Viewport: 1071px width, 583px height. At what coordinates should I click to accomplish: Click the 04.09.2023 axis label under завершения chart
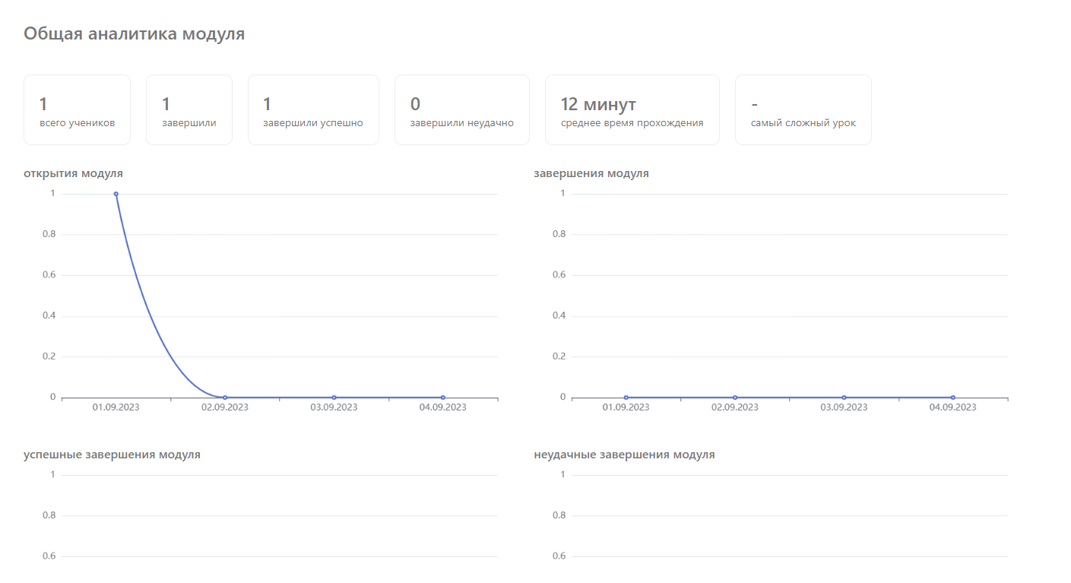953,407
